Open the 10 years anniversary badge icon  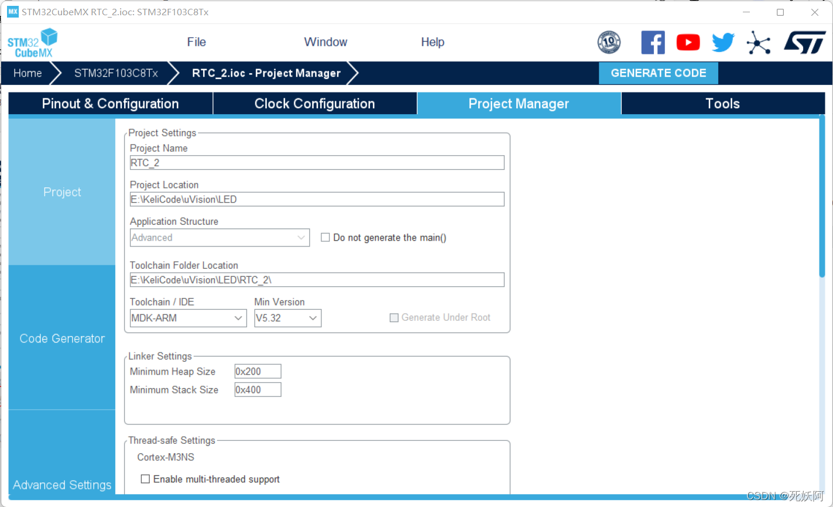point(609,43)
